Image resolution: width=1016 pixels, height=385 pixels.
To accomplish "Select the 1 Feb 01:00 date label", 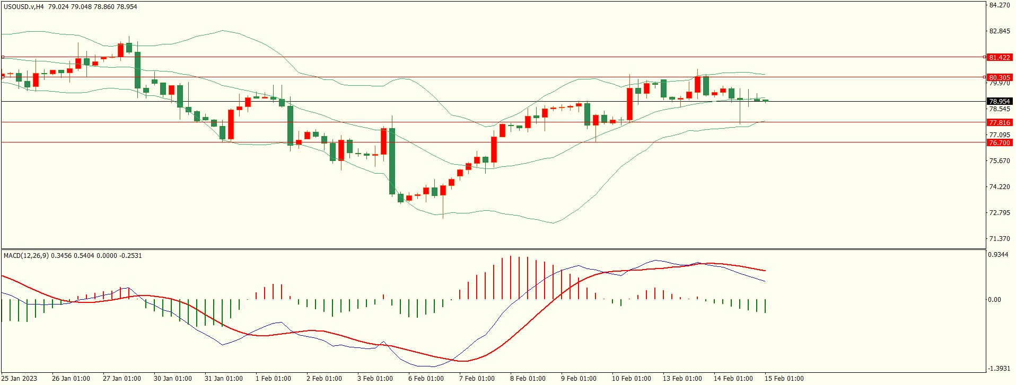I will coord(273,379).
